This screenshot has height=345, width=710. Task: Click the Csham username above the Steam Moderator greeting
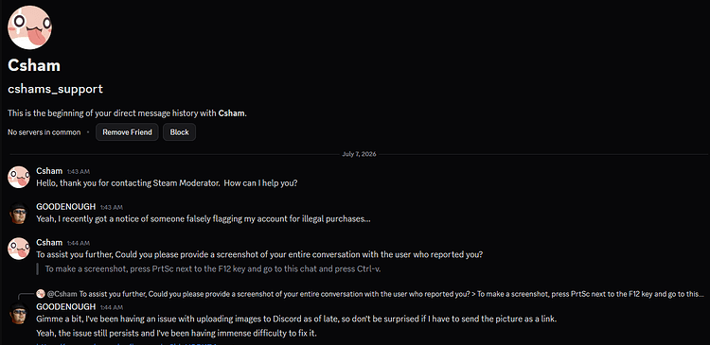pyautogui.click(x=49, y=171)
